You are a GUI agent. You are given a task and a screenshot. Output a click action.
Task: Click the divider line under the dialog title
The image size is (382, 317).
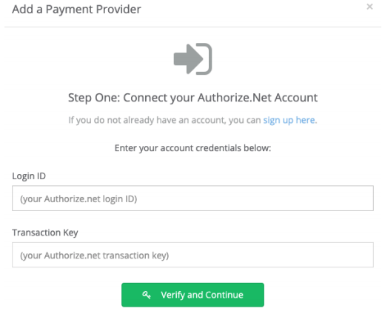click(x=192, y=27)
